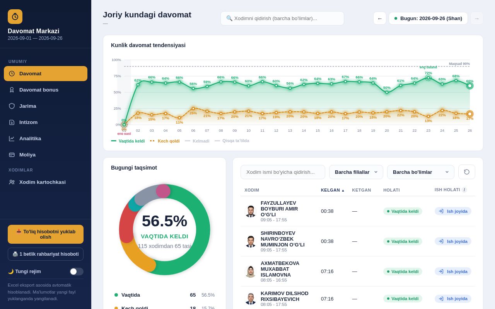Click the Xodim kartochkasi people icon

pos(12,182)
